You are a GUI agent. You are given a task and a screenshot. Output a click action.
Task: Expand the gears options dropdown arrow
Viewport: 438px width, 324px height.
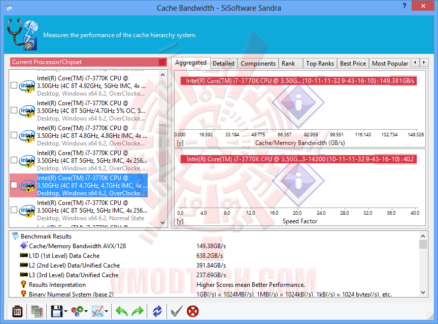click(x=86, y=311)
